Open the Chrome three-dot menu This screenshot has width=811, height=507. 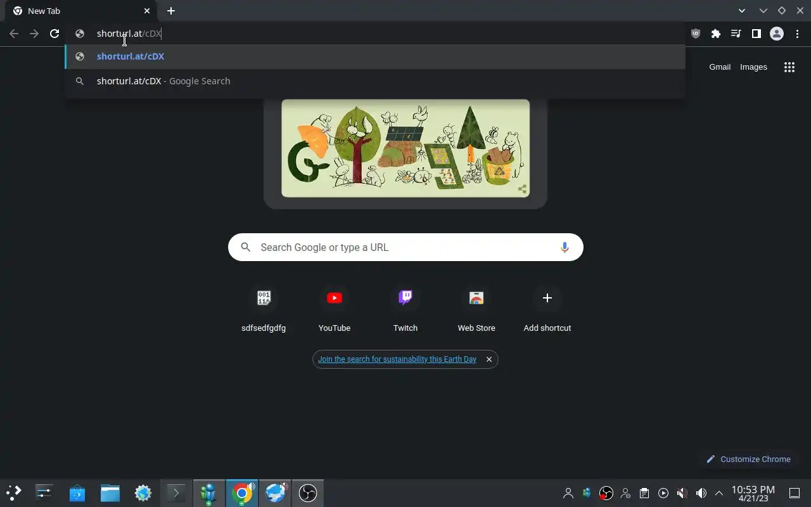click(797, 34)
